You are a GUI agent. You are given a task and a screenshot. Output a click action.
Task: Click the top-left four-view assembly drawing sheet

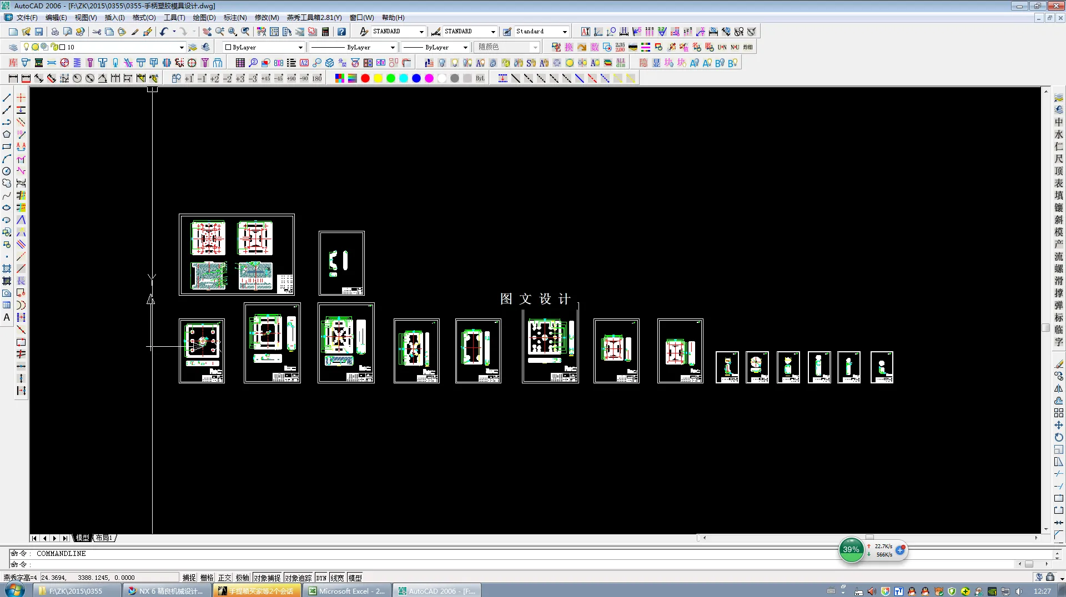[237, 255]
